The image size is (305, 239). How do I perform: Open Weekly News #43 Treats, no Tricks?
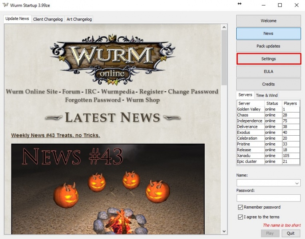pyautogui.click(x=56, y=135)
